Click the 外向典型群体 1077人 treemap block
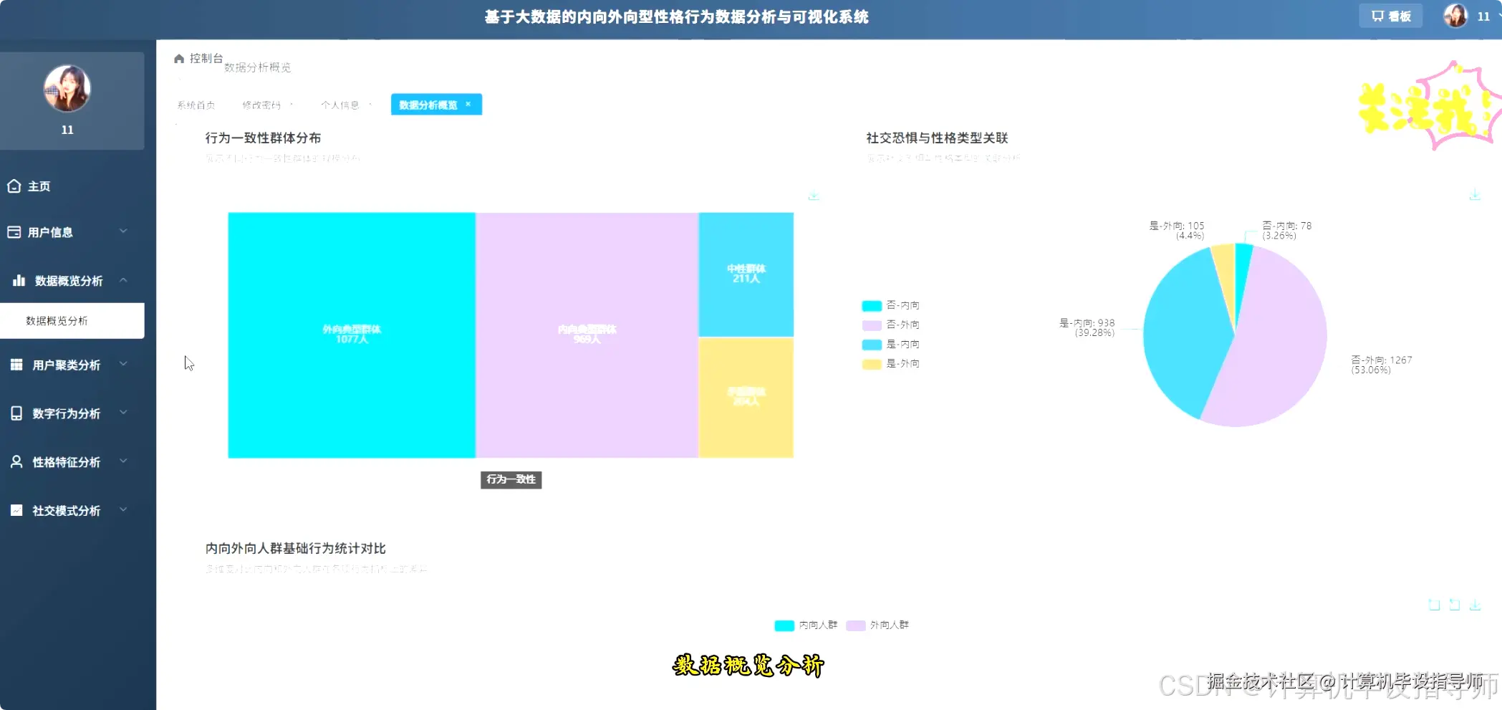The height and width of the screenshot is (710, 1502). (x=352, y=335)
